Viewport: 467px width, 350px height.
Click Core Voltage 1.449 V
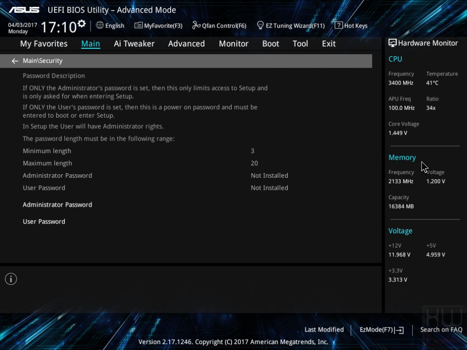398,133
